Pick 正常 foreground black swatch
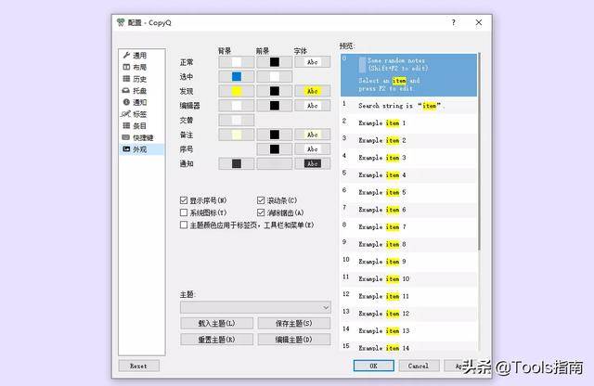 [275, 62]
